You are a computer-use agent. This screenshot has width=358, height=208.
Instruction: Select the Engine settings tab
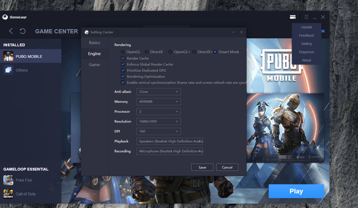tap(95, 54)
